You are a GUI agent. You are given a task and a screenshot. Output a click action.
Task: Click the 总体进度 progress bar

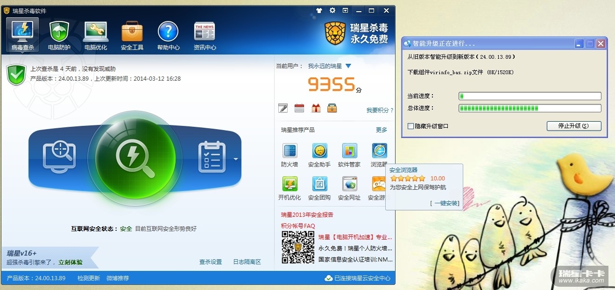point(530,108)
